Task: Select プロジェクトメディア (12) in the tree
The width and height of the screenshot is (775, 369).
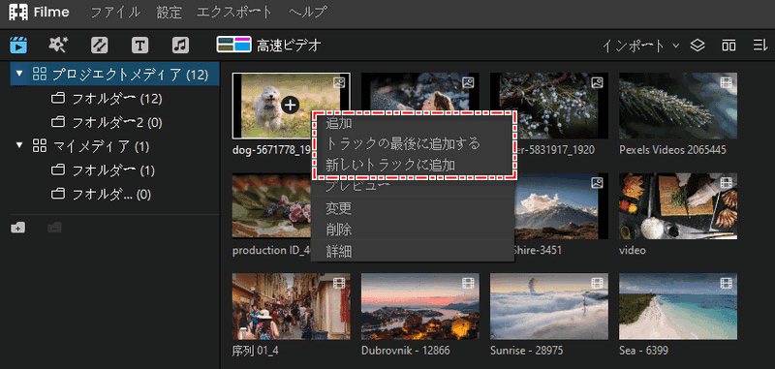Action: [x=114, y=75]
